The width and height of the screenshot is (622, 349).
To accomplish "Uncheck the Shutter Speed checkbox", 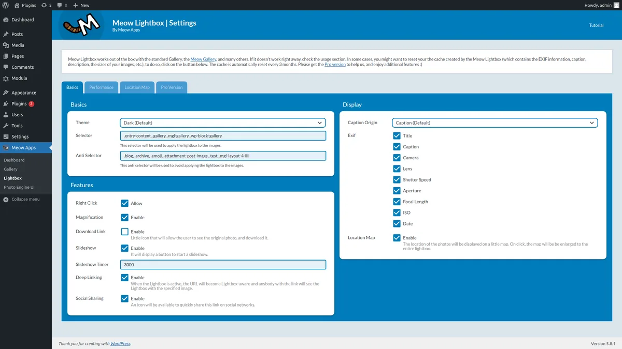I will point(397,179).
